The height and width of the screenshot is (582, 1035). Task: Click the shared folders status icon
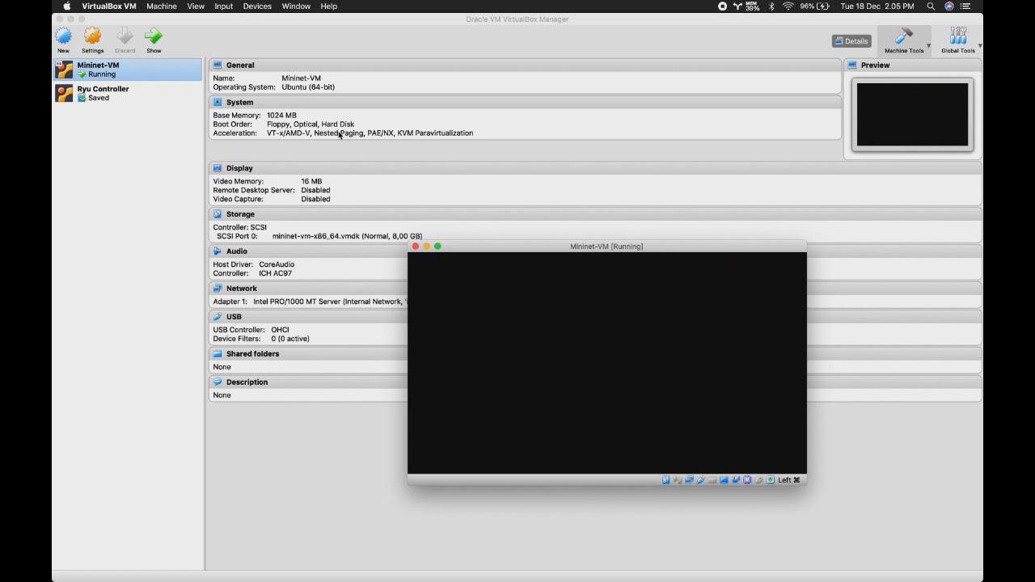coord(712,480)
